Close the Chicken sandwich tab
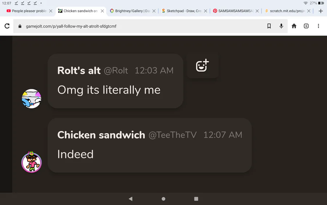Image resolution: width=327 pixels, height=205 pixels. click(x=102, y=11)
